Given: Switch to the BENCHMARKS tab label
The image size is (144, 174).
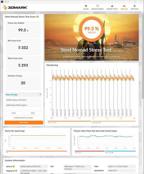Looking at the screenshot, I should (97, 9).
